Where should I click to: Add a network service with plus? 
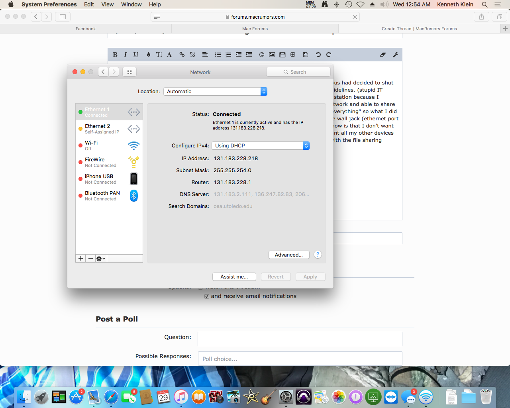point(81,259)
